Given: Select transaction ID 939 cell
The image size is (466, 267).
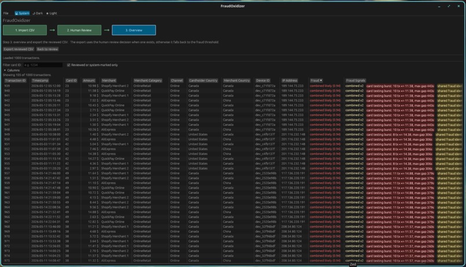Looking at the screenshot, I should (x=7, y=86).
